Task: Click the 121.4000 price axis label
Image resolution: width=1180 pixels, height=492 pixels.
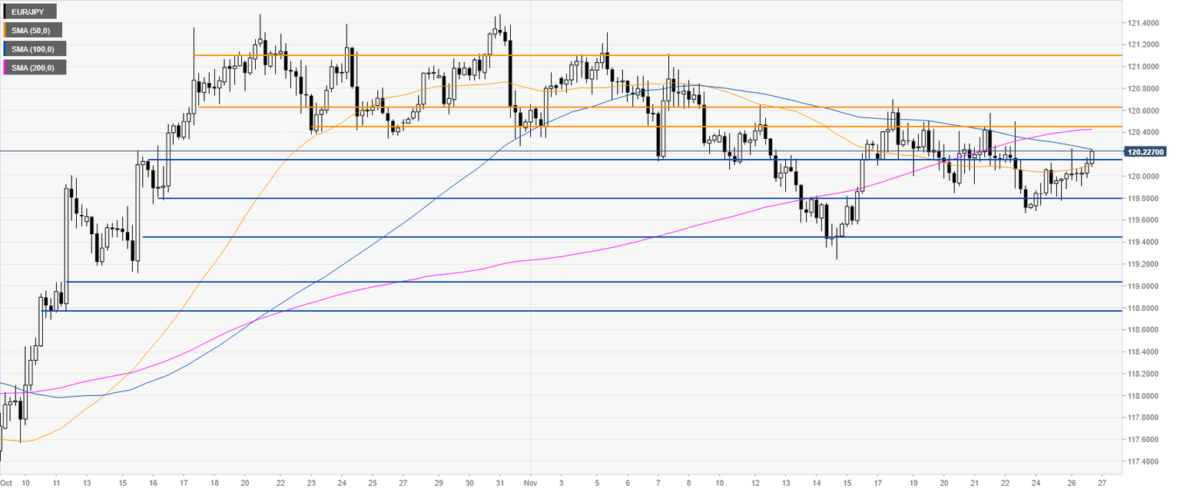Action: [x=1145, y=23]
